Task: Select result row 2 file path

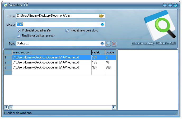Action: click(x=52, y=62)
